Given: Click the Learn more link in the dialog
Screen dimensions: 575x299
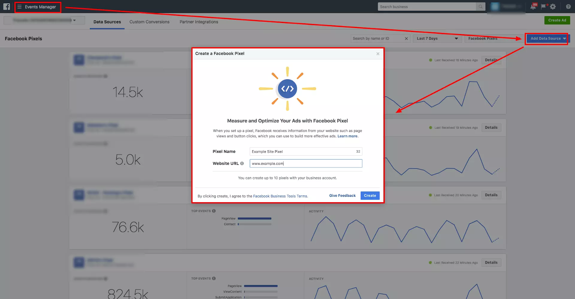Looking at the screenshot, I should coord(347,136).
